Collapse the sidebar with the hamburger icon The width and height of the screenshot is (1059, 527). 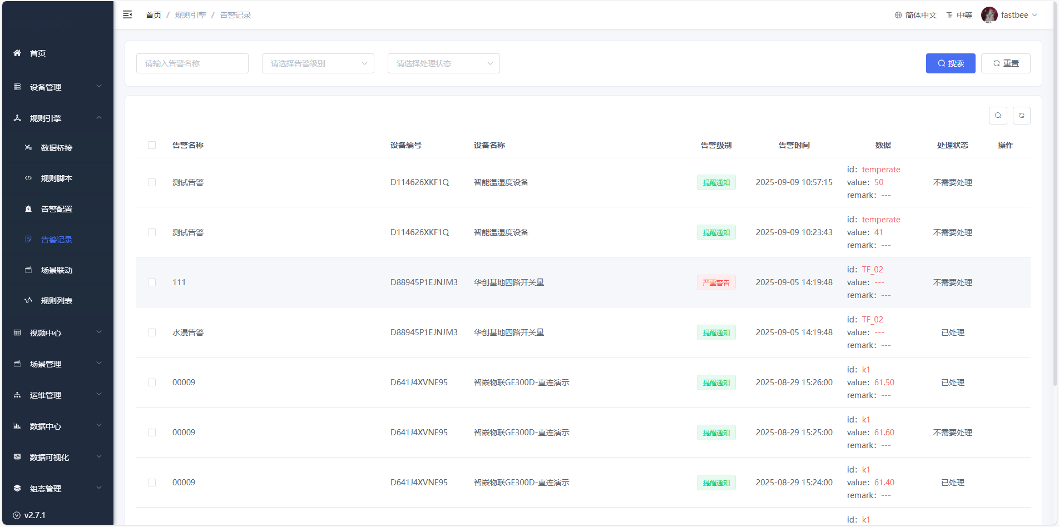click(x=127, y=15)
